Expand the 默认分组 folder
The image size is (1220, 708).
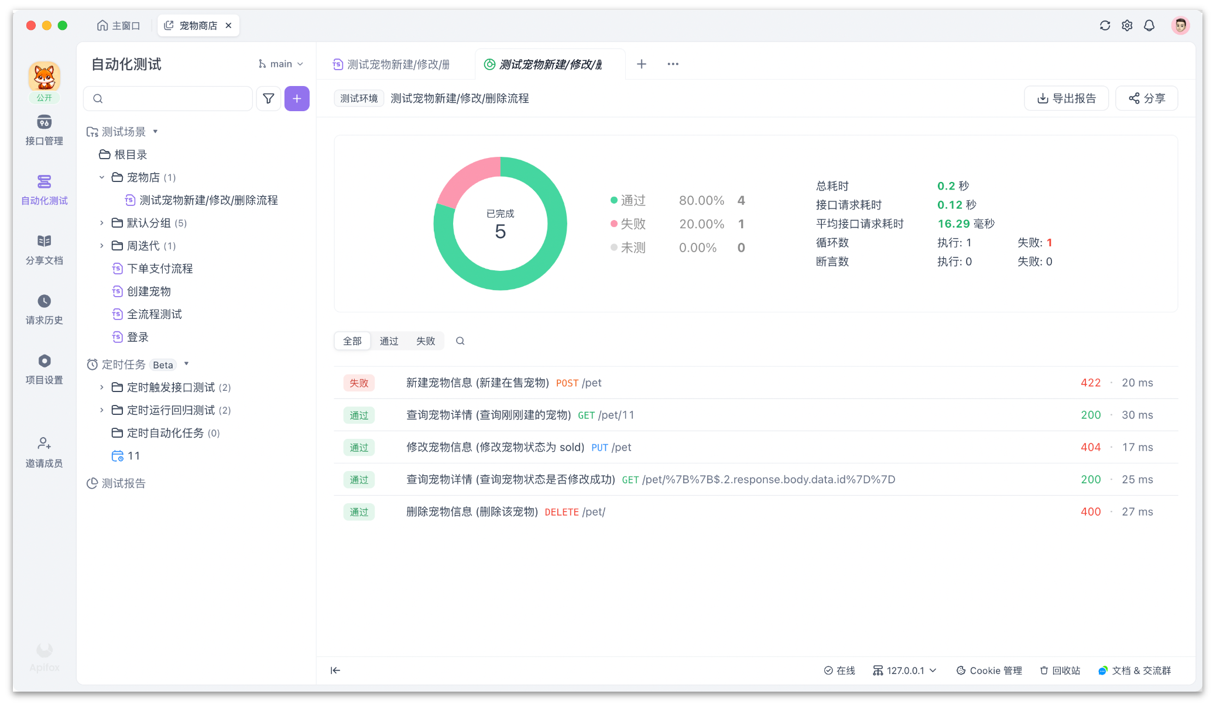pyautogui.click(x=102, y=223)
